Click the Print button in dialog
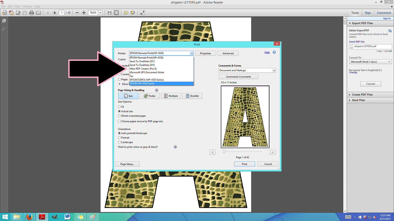The width and height of the screenshot is (394, 221). [x=245, y=164]
